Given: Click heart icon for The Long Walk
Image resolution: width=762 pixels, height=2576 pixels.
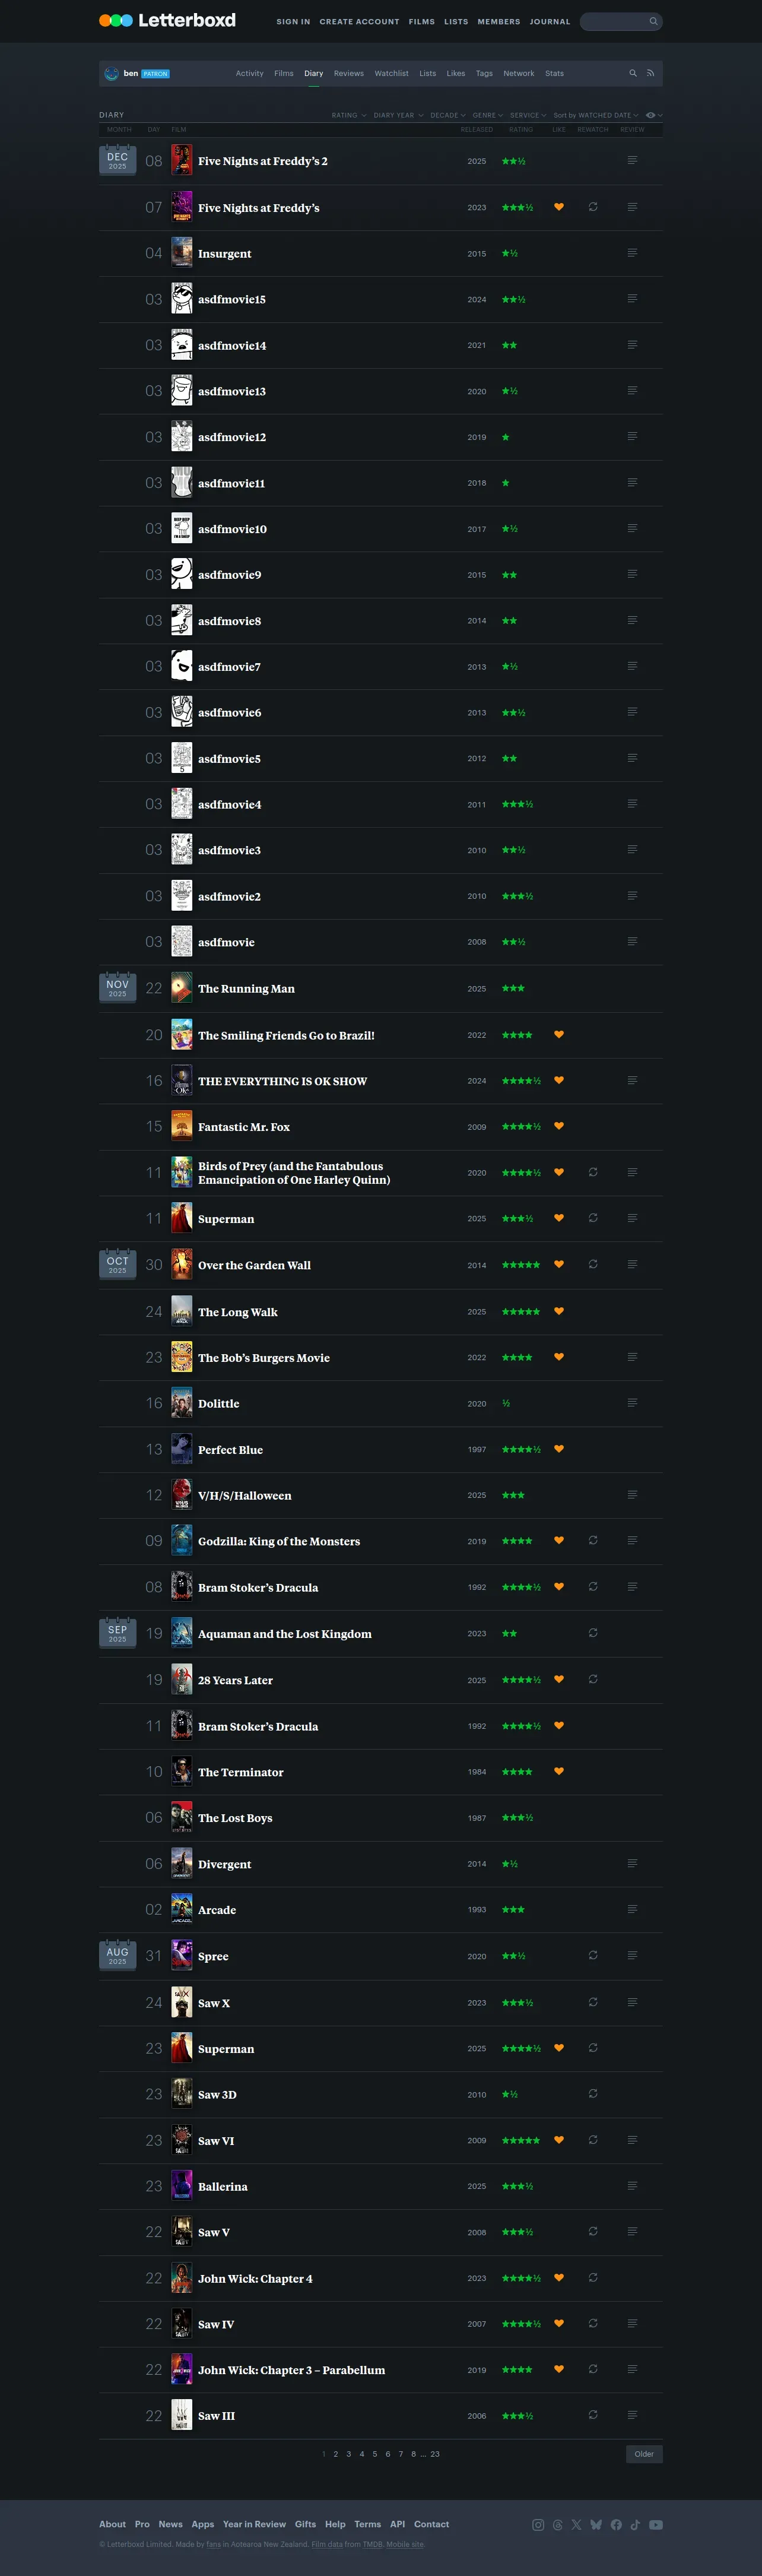Looking at the screenshot, I should (x=559, y=1311).
